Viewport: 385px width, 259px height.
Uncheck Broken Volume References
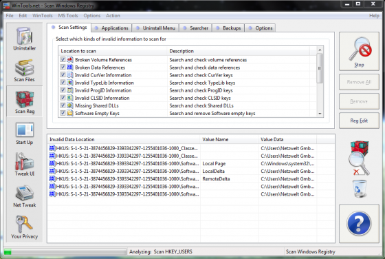click(x=63, y=59)
